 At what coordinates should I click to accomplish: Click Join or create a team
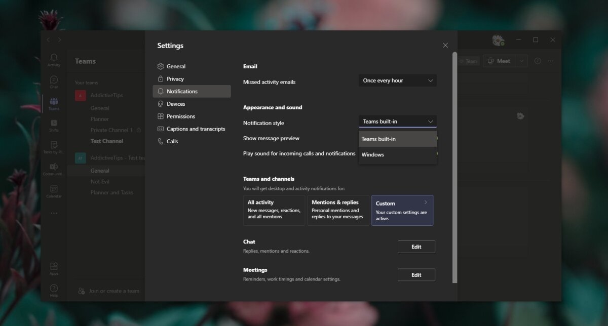pyautogui.click(x=108, y=291)
